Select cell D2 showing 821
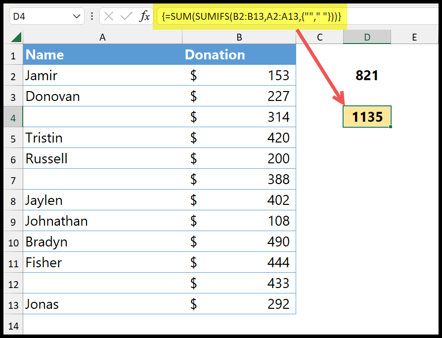The height and width of the screenshot is (338, 442). point(367,75)
